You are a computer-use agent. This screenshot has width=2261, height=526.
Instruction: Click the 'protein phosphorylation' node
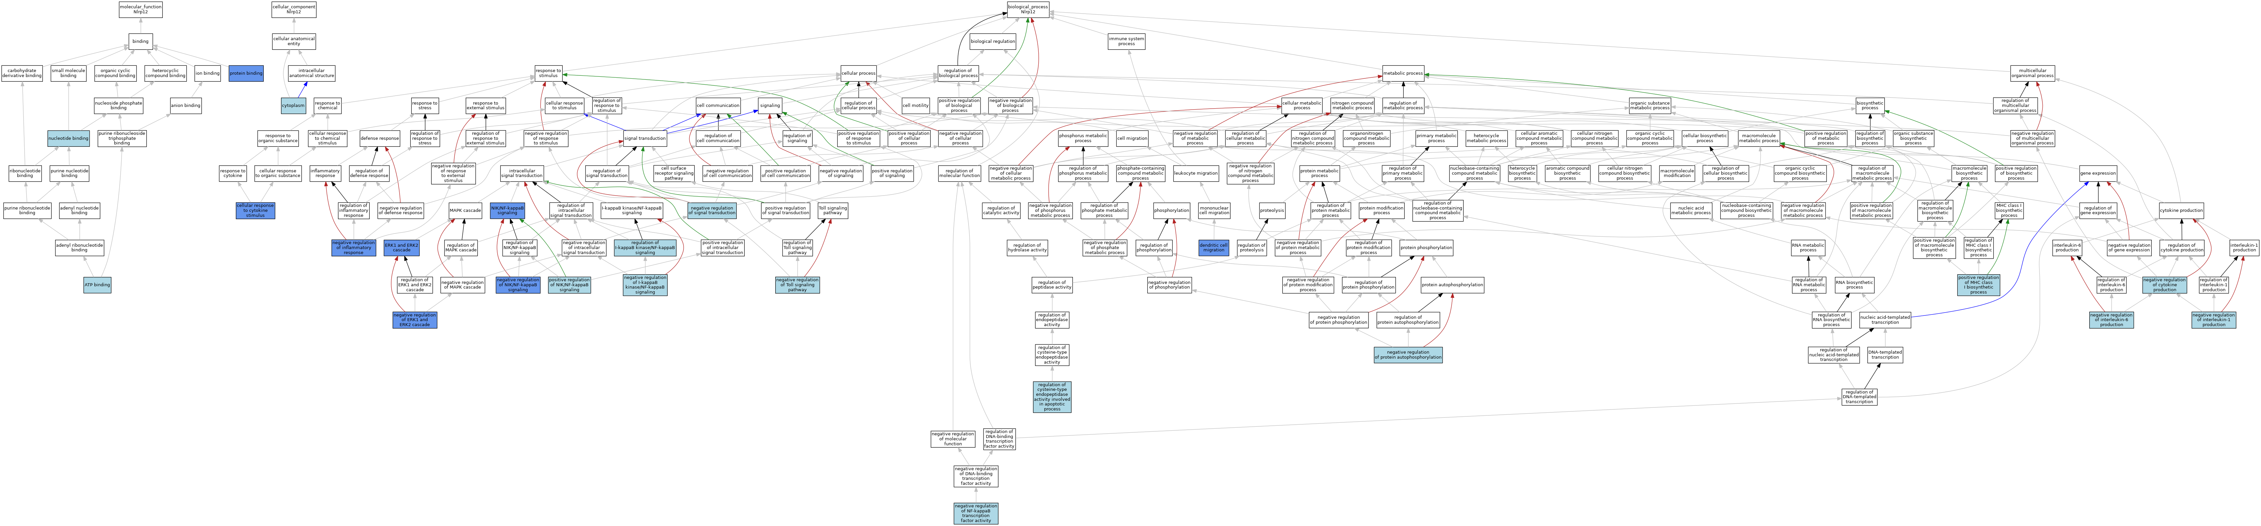[x=1426, y=248]
